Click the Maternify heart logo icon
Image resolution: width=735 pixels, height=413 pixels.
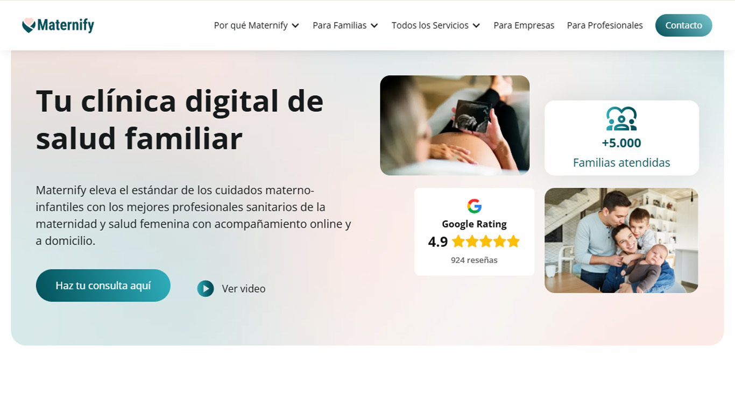[29, 25]
